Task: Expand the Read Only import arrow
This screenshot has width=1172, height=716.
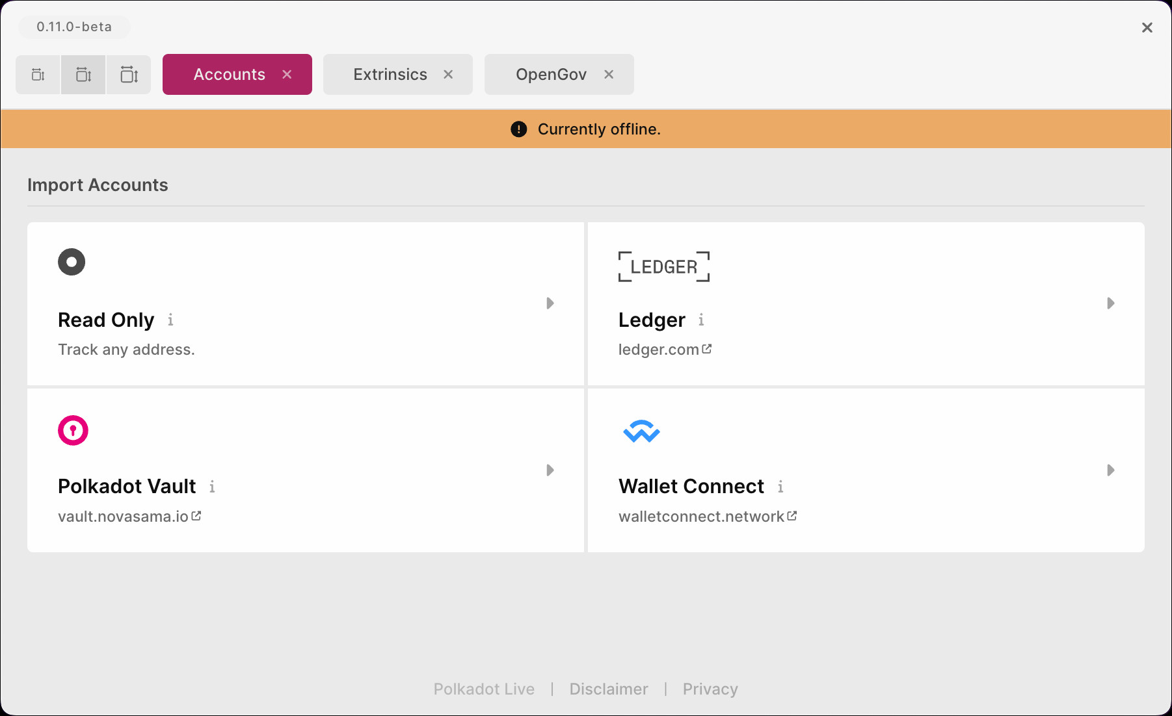Action: tap(550, 303)
